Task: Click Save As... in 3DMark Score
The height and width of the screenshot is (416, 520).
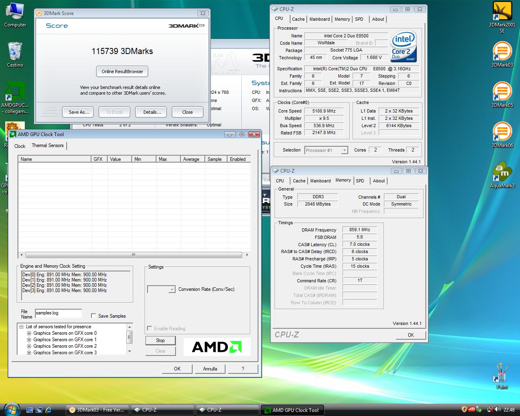Action: pos(79,112)
